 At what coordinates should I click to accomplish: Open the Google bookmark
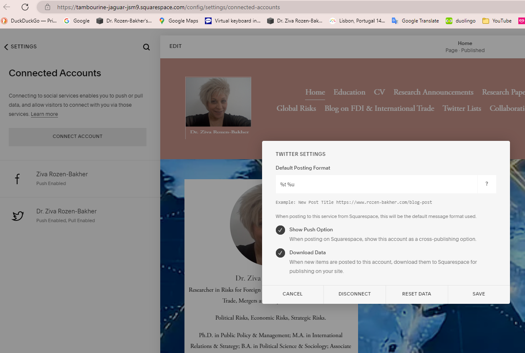coord(77,21)
